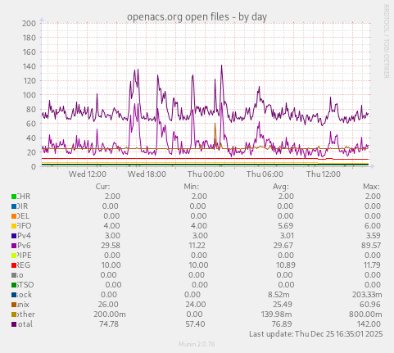Click the 200 y-axis label
This screenshot has width=394, height=353.
pyautogui.click(x=29, y=24)
